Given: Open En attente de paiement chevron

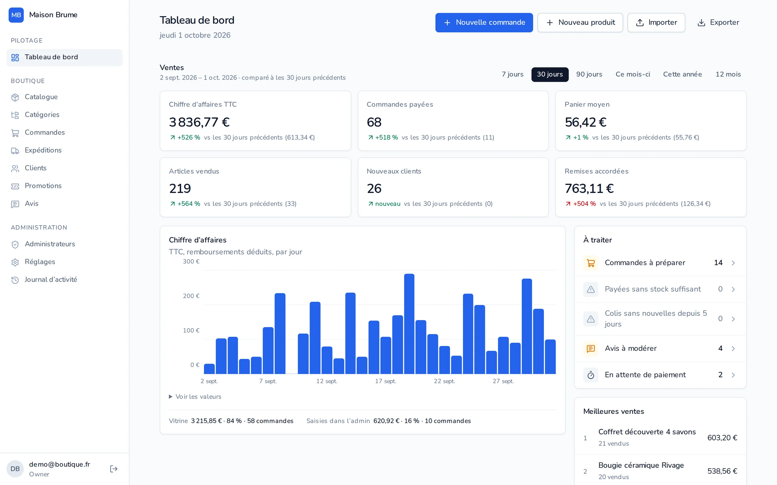Looking at the screenshot, I should click(733, 375).
